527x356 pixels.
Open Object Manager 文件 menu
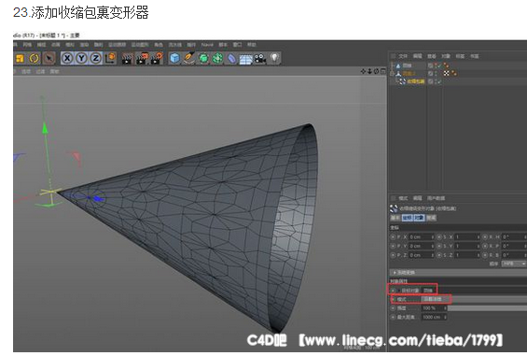[x=403, y=56]
